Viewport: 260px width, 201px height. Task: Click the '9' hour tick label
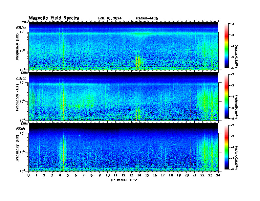pyautogui.click(x=99, y=175)
